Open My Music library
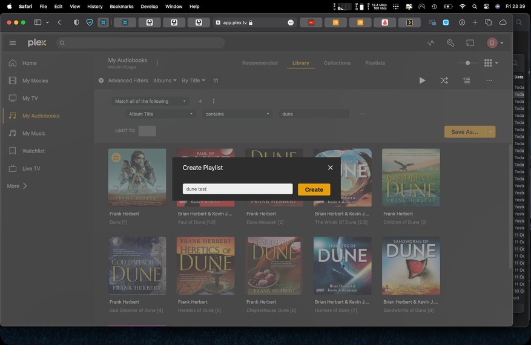Screen dimensions: 531x345 click(x=34, y=133)
